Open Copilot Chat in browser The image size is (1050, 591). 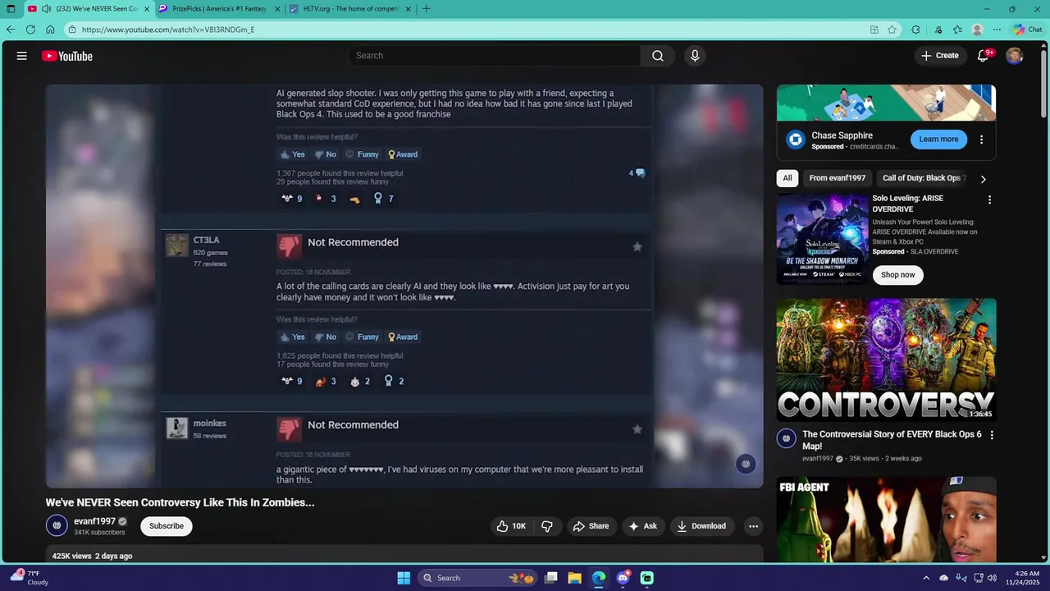click(x=1028, y=30)
